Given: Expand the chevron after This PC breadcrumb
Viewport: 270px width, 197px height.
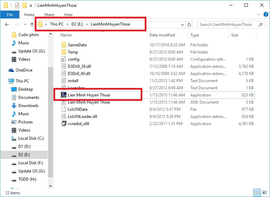Looking at the screenshot, I should coord(67,24).
